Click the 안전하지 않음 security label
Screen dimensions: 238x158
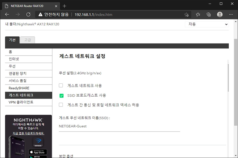tap(56, 15)
